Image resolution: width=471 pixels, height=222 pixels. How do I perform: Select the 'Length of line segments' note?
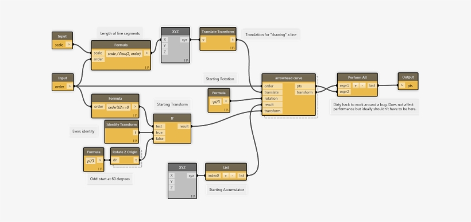[120, 34]
